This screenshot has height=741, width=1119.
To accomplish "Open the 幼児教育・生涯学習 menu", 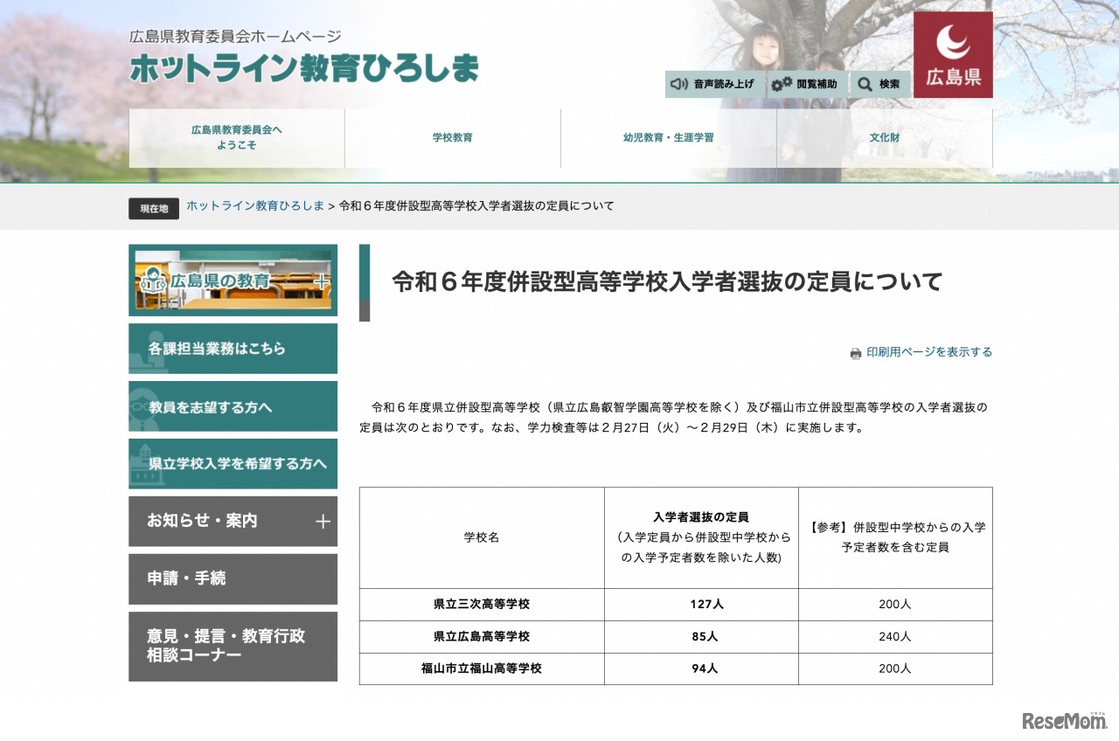I will pos(669,137).
